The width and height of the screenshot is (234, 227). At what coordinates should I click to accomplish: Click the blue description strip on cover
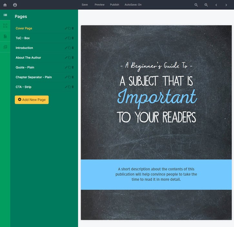click(x=156, y=174)
